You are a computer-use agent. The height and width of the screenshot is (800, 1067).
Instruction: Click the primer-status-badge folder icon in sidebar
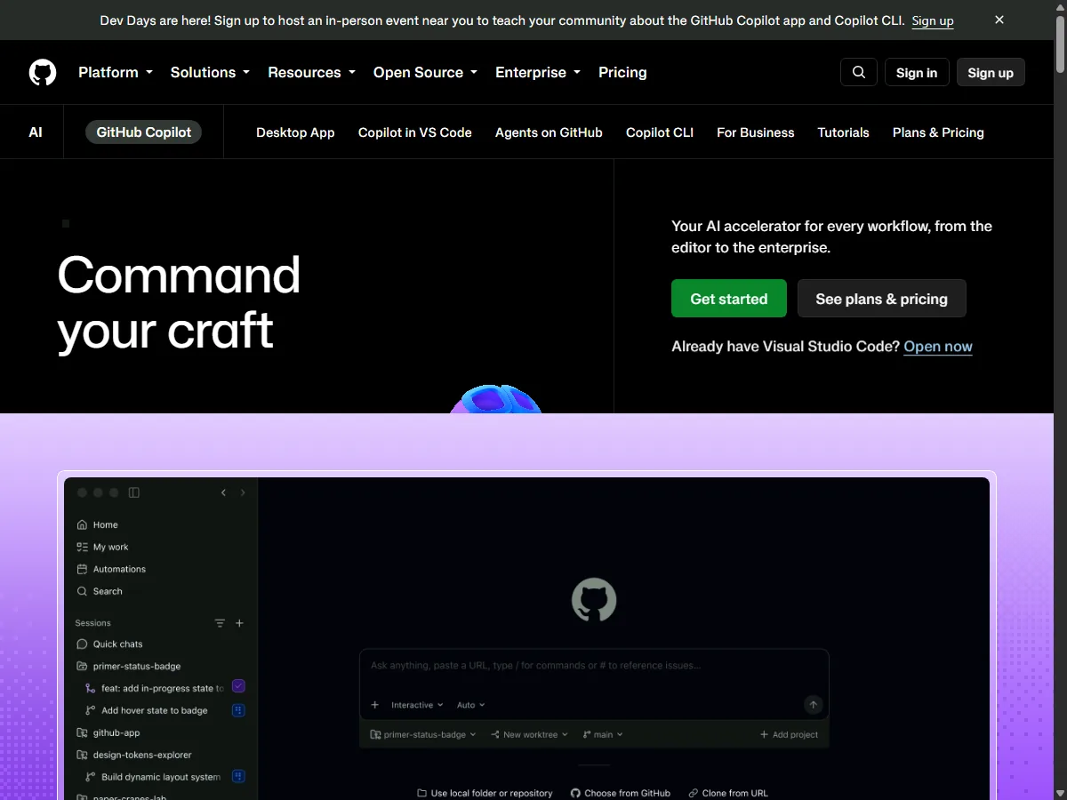(x=82, y=666)
